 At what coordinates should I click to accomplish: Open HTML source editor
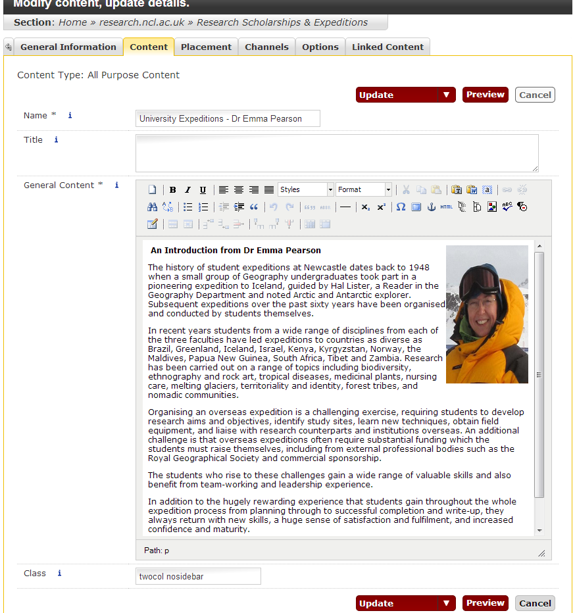(x=447, y=207)
